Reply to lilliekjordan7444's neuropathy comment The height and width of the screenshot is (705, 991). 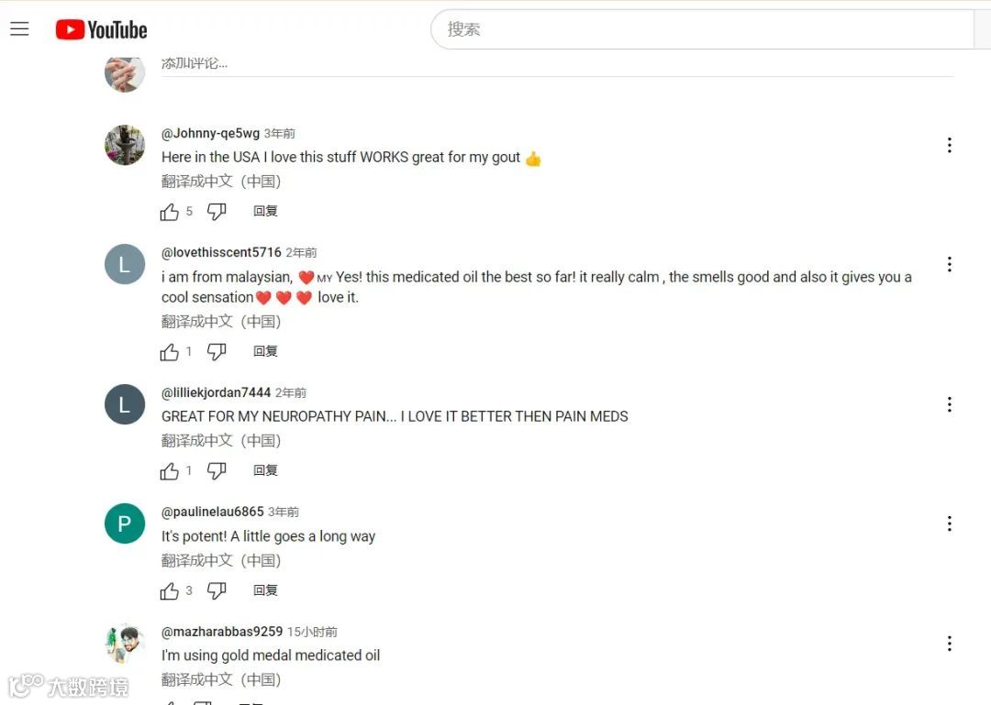tap(265, 470)
